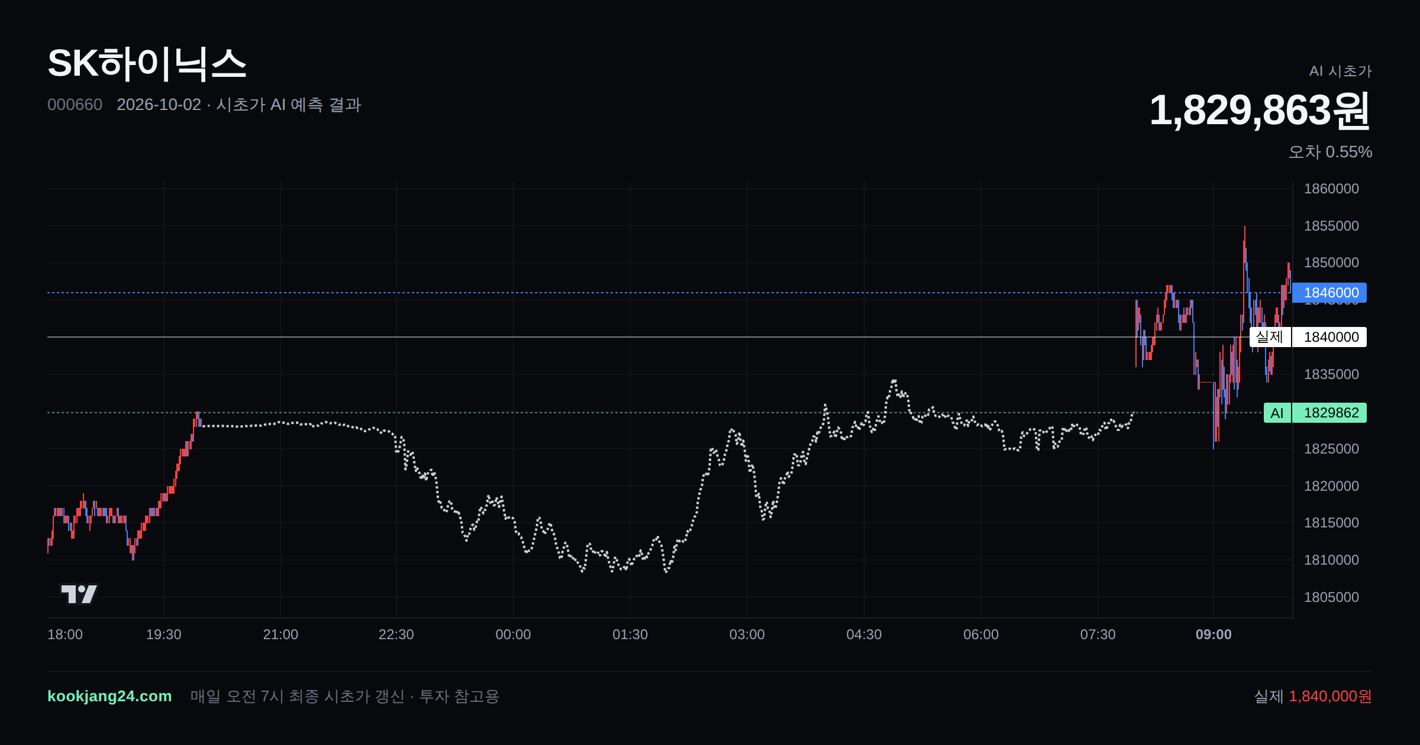Click the 1805000 price axis value
1420x745 pixels.
(x=1331, y=597)
